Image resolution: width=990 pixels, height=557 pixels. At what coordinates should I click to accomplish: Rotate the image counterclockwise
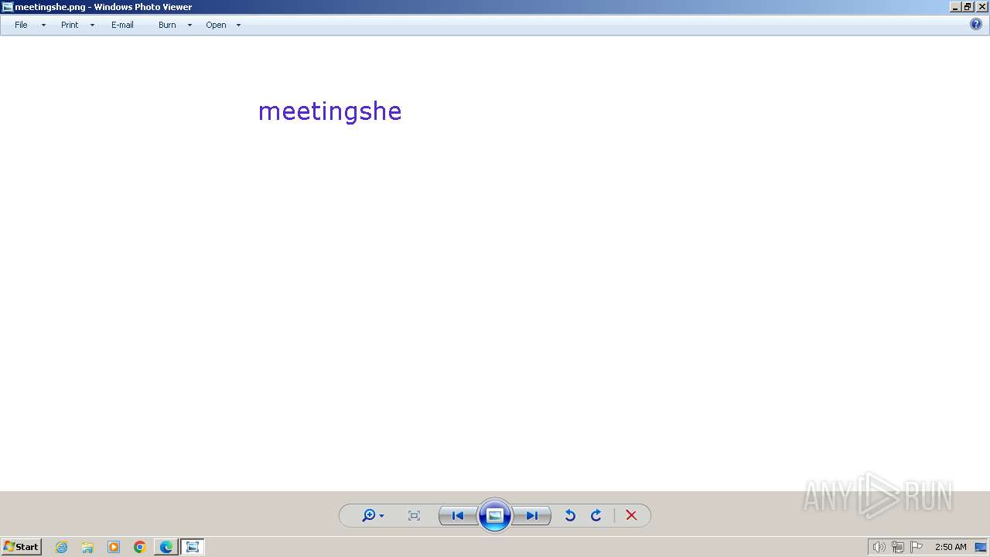[570, 515]
